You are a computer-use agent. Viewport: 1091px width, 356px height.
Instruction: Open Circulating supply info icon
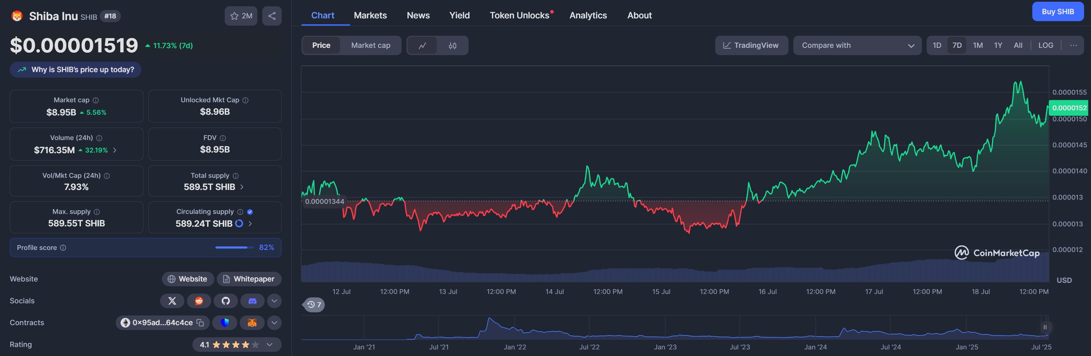click(x=240, y=212)
